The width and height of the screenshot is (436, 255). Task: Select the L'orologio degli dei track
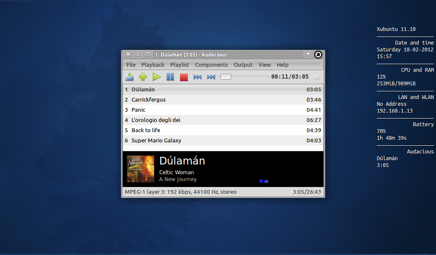(x=223, y=120)
